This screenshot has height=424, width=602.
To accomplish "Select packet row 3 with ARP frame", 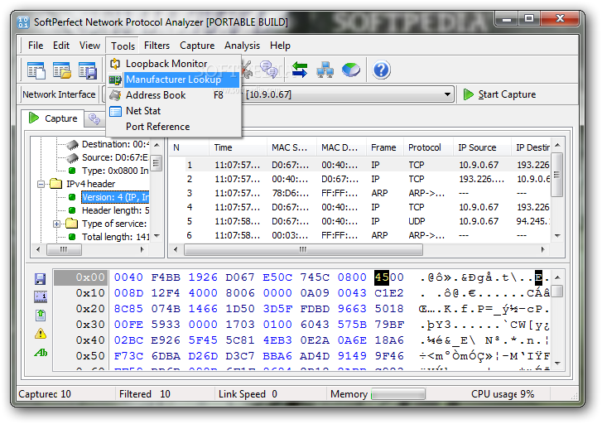I will point(360,193).
